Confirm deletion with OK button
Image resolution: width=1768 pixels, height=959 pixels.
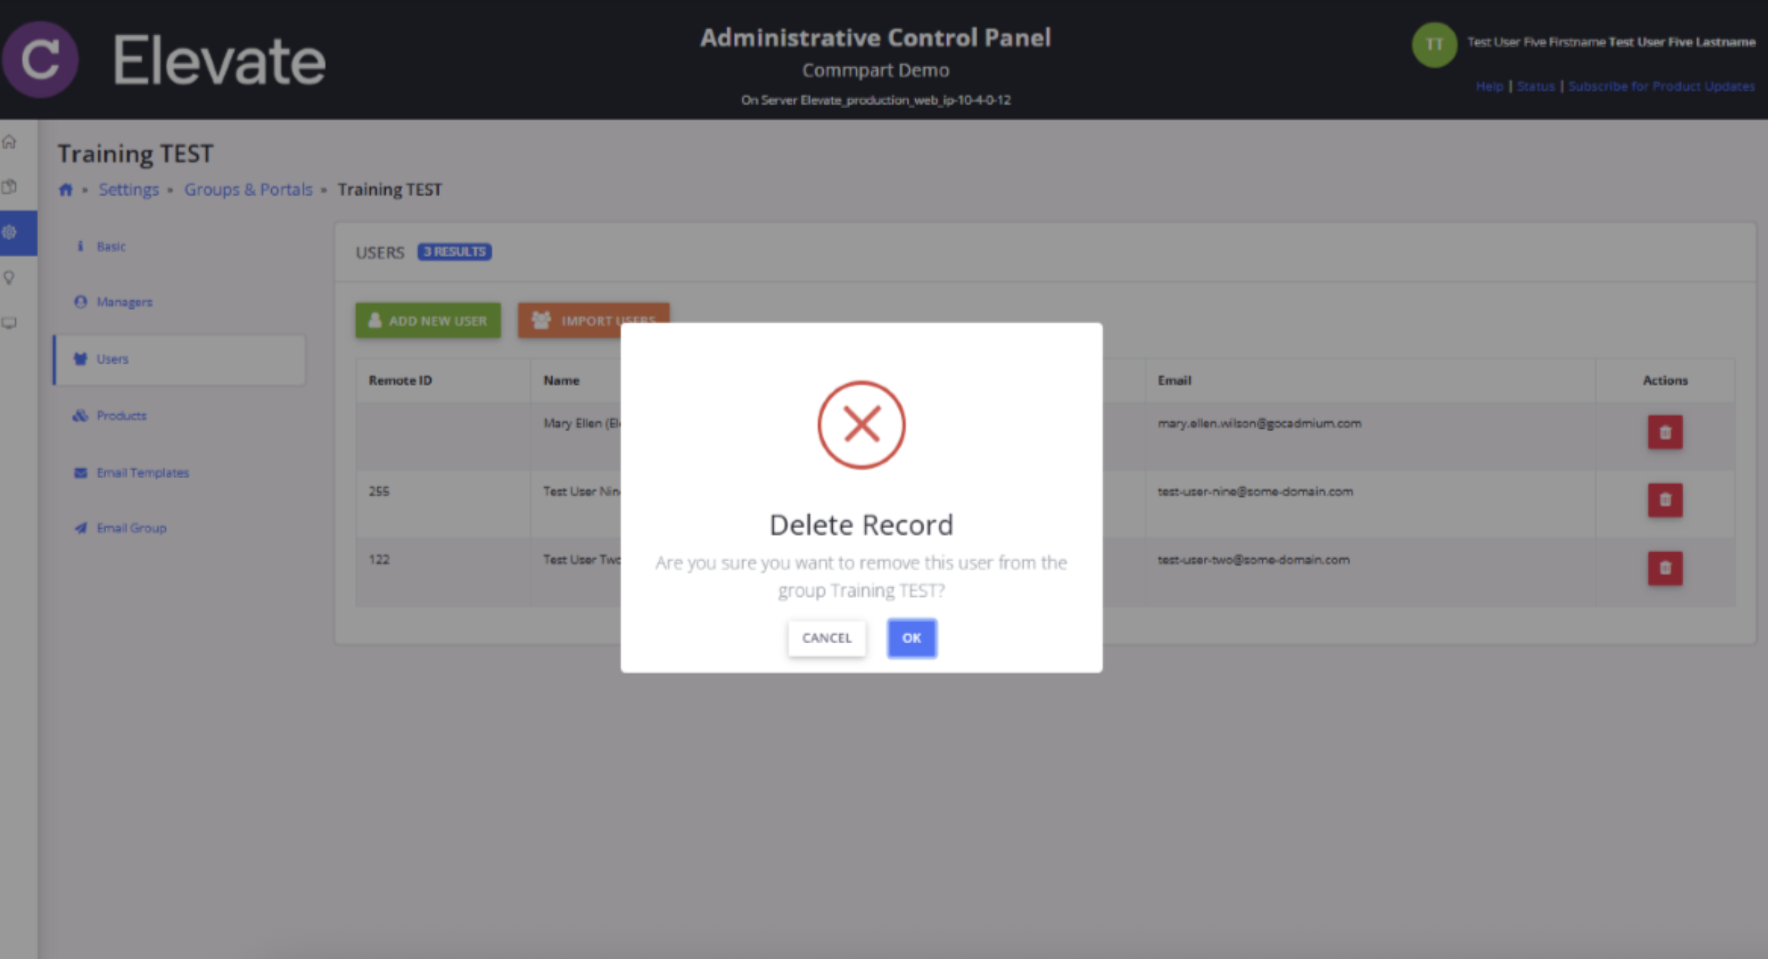[911, 638]
